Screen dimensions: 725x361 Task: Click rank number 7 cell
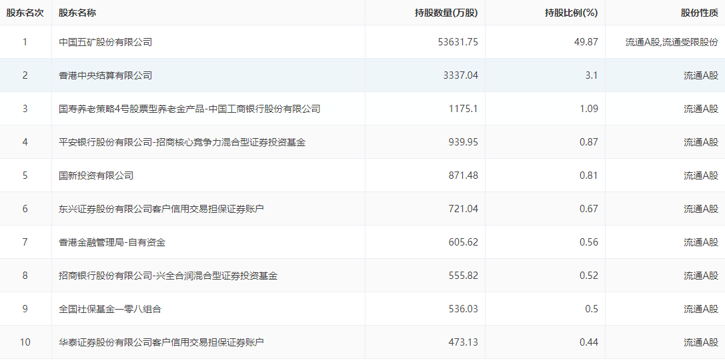pyautogui.click(x=25, y=242)
